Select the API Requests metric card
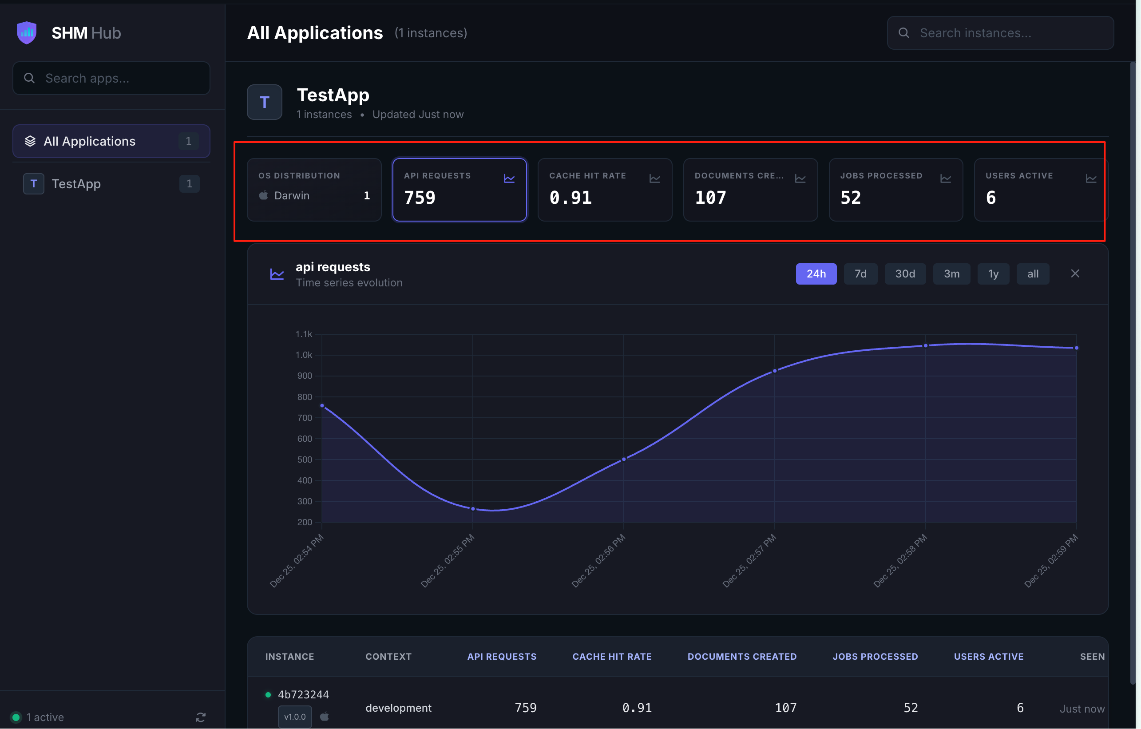The width and height of the screenshot is (1141, 729). (x=459, y=190)
